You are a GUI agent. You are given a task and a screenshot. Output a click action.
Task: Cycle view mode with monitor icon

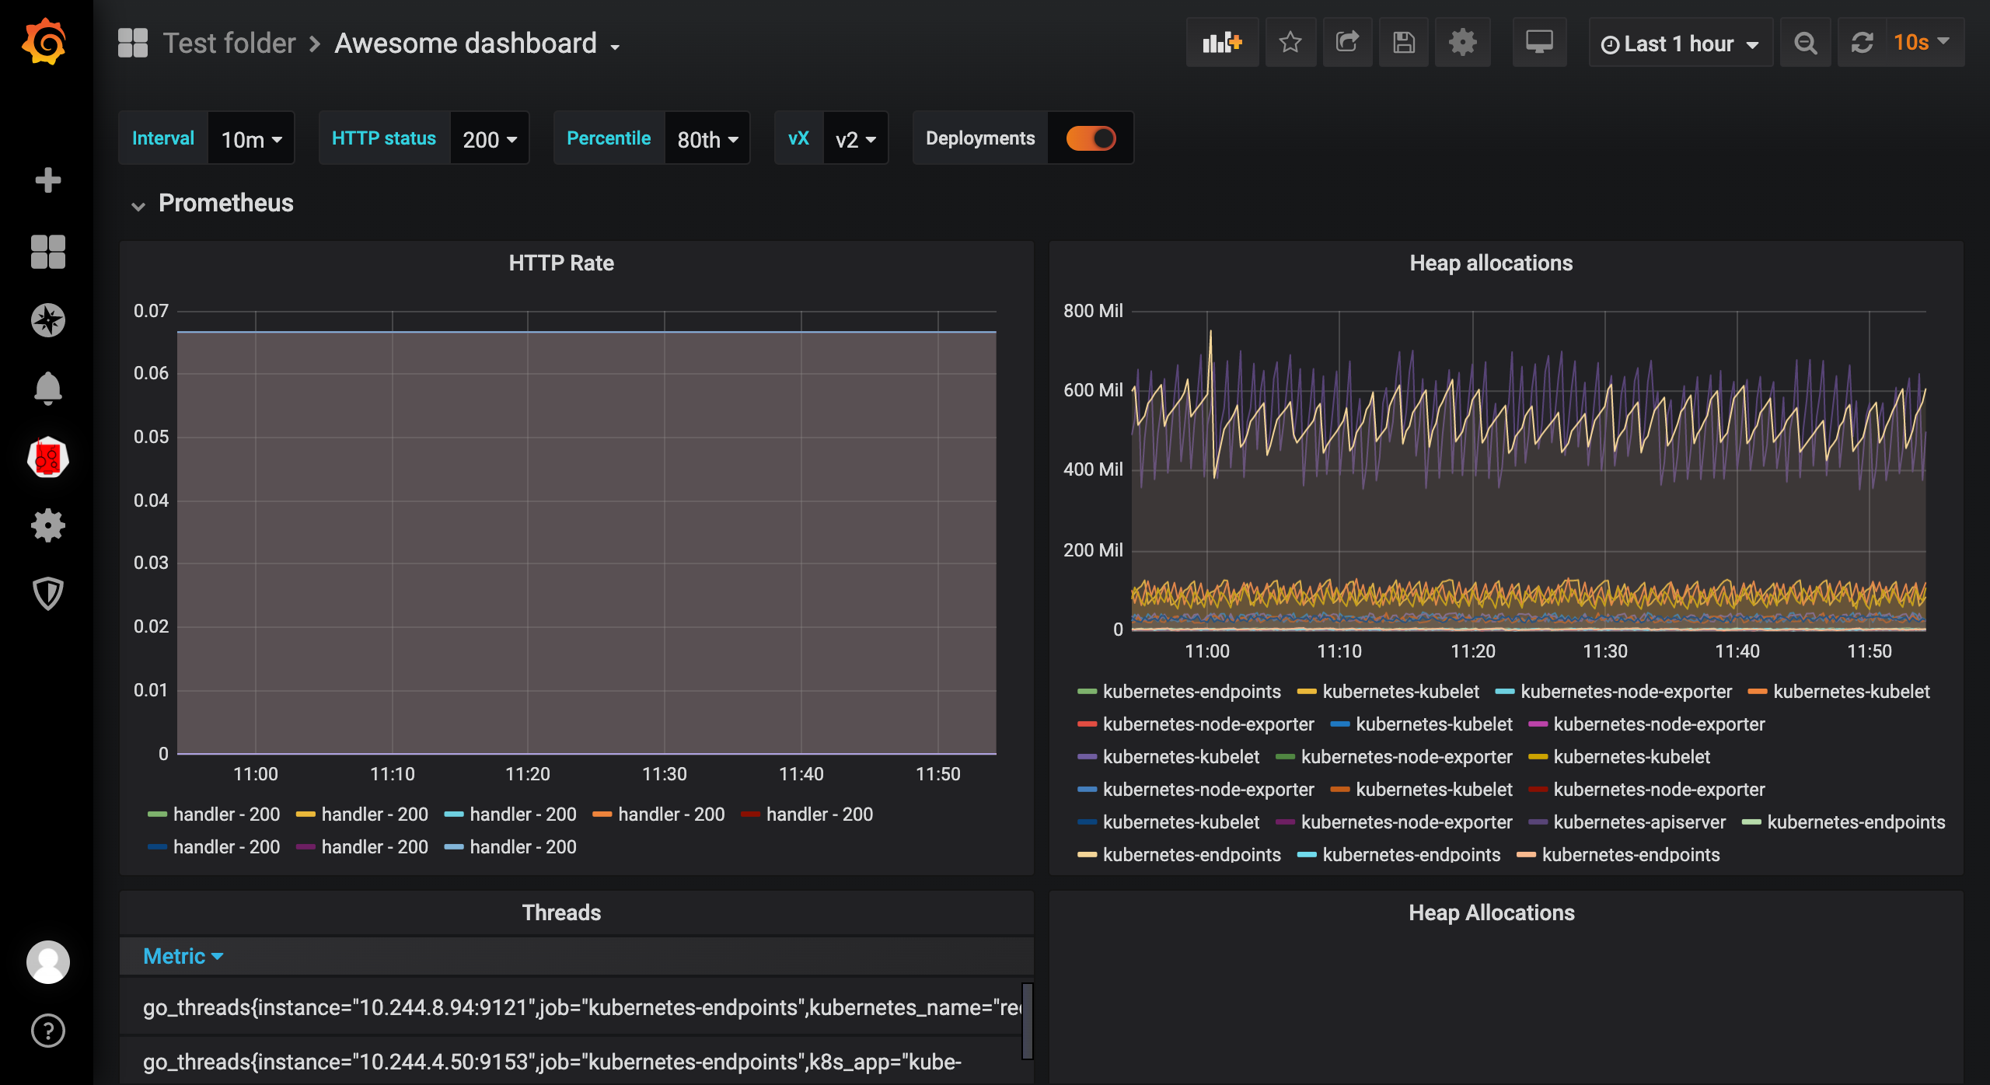coord(1539,42)
